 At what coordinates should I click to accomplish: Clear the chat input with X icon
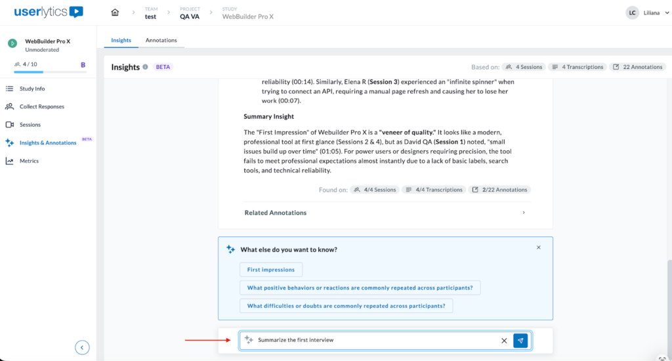504,341
